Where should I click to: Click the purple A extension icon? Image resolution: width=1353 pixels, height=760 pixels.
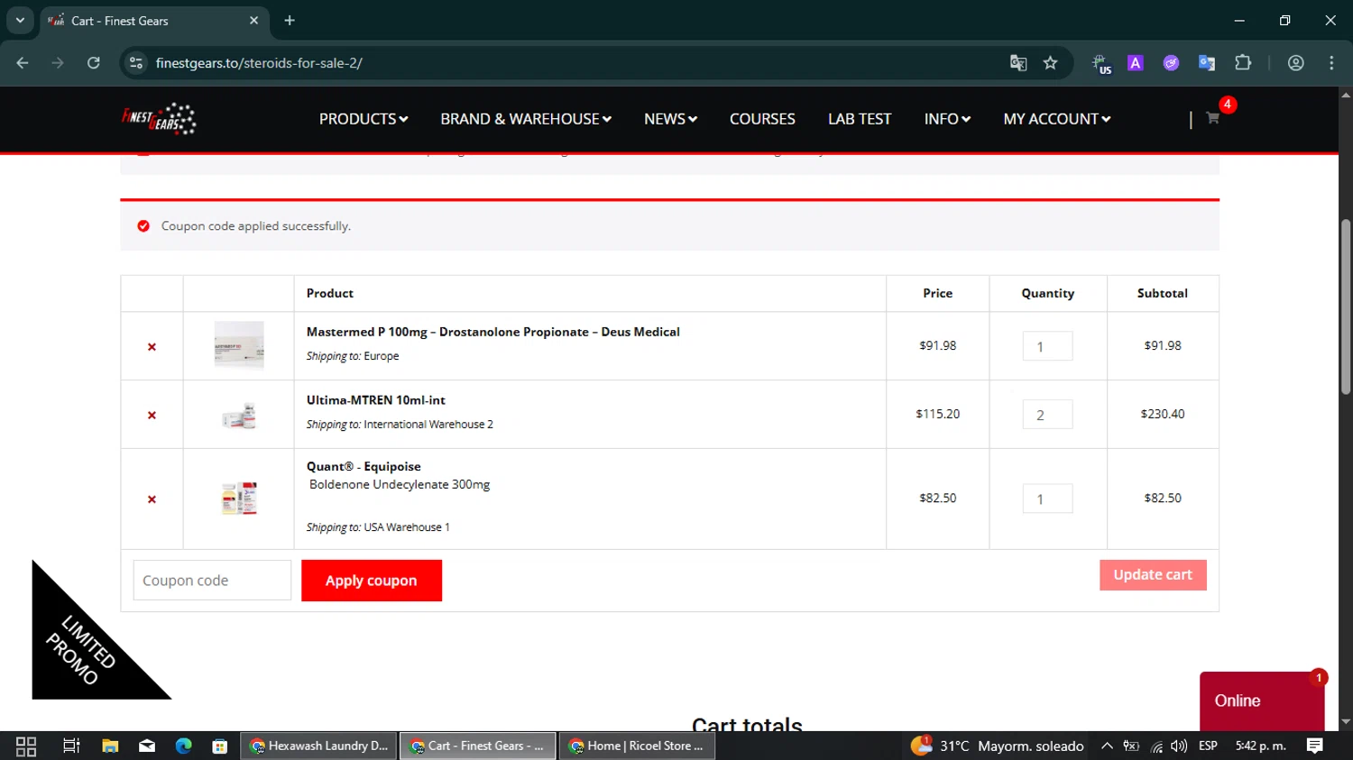click(1136, 63)
